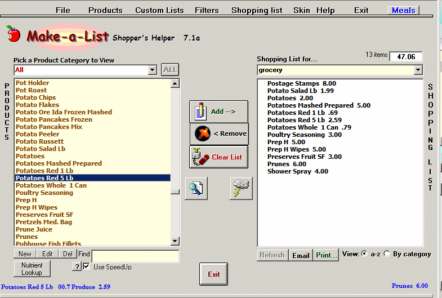442x298 pixels.
Task: Select Potato Chips in products list
Action: click(x=92, y=97)
